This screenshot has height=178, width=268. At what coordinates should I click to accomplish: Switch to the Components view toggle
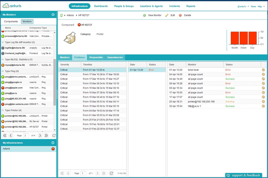pyautogui.click(x=11, y=21)
